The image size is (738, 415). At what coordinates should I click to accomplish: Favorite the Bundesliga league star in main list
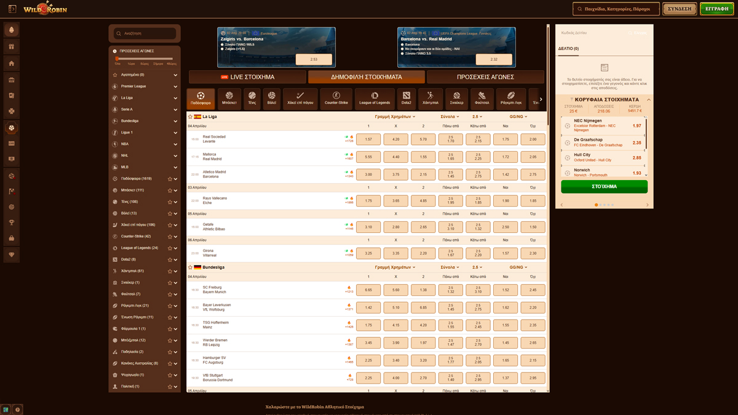tap(190, 267)
